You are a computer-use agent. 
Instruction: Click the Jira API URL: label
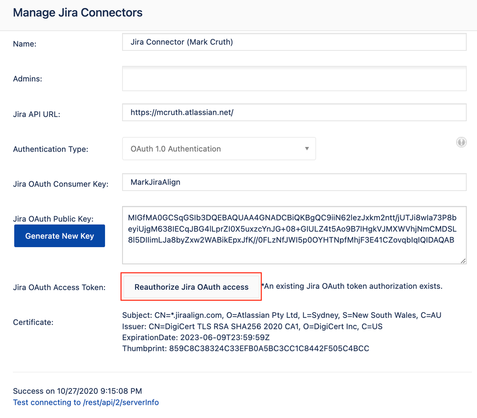coord(36,115)
